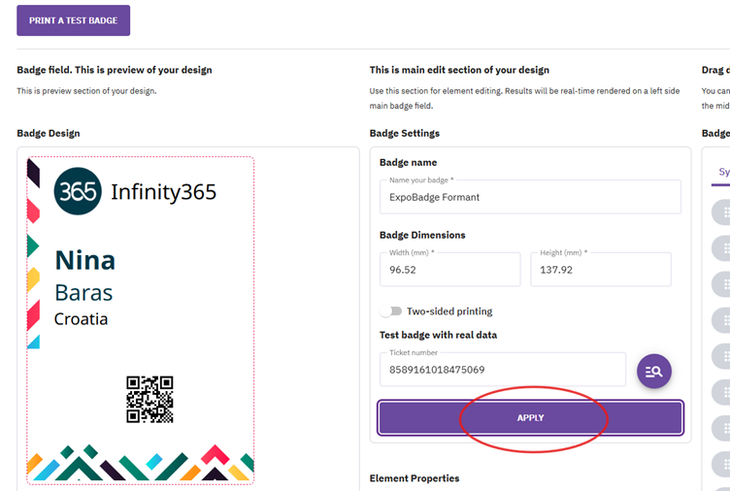This screenshot has height=491, width=730.
Task: Click the Ticket number input field
Action: click(x=502, y=370)
